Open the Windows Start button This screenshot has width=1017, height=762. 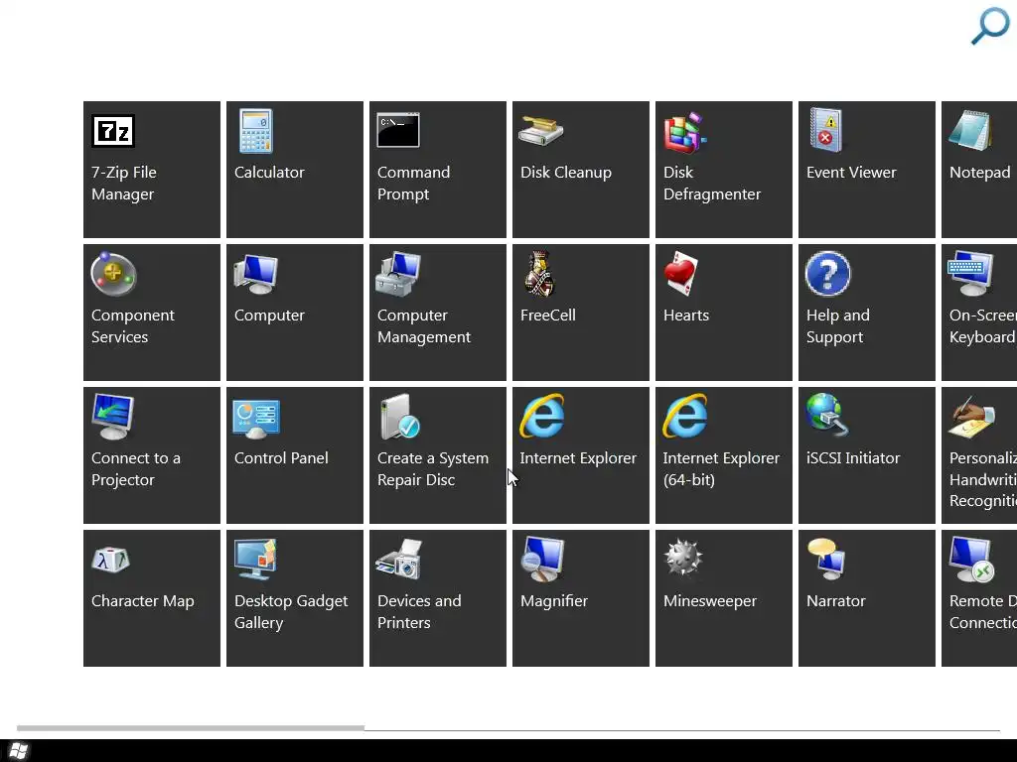click(x=19, y=751)
